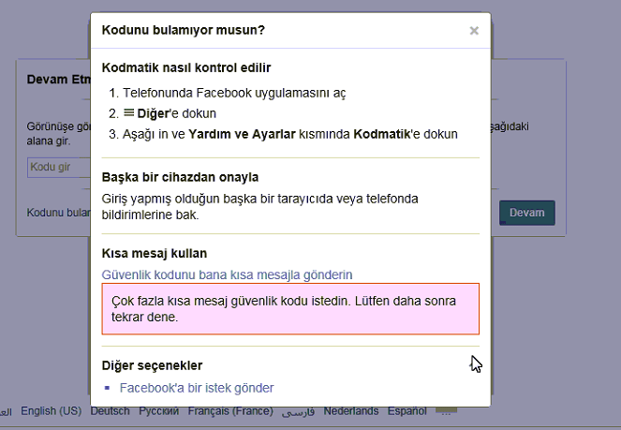Click the 'Çok fazla kısa mesaj' error message
The image size is (621, 430).
290,309
